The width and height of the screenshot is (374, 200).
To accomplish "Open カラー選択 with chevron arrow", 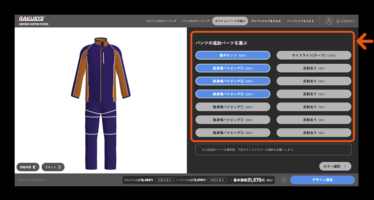I will pos(335,166).
